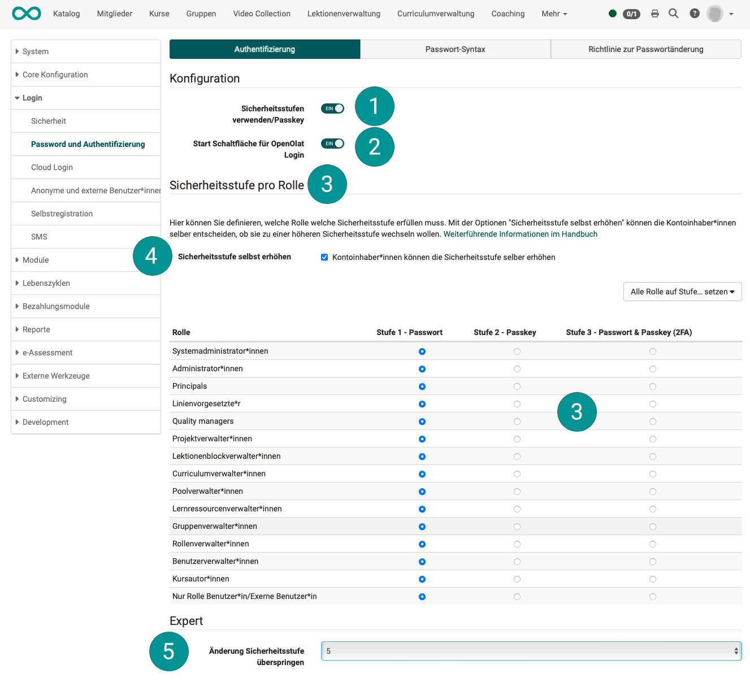Open Cloud Login settings in the sidebar
Viewport: 750px width, 695px height.
[51, 167]
